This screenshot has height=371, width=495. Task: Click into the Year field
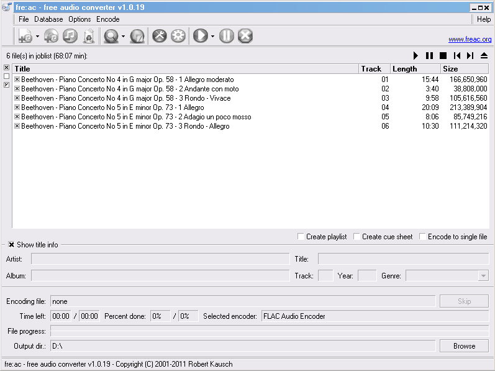coord(367,276)
